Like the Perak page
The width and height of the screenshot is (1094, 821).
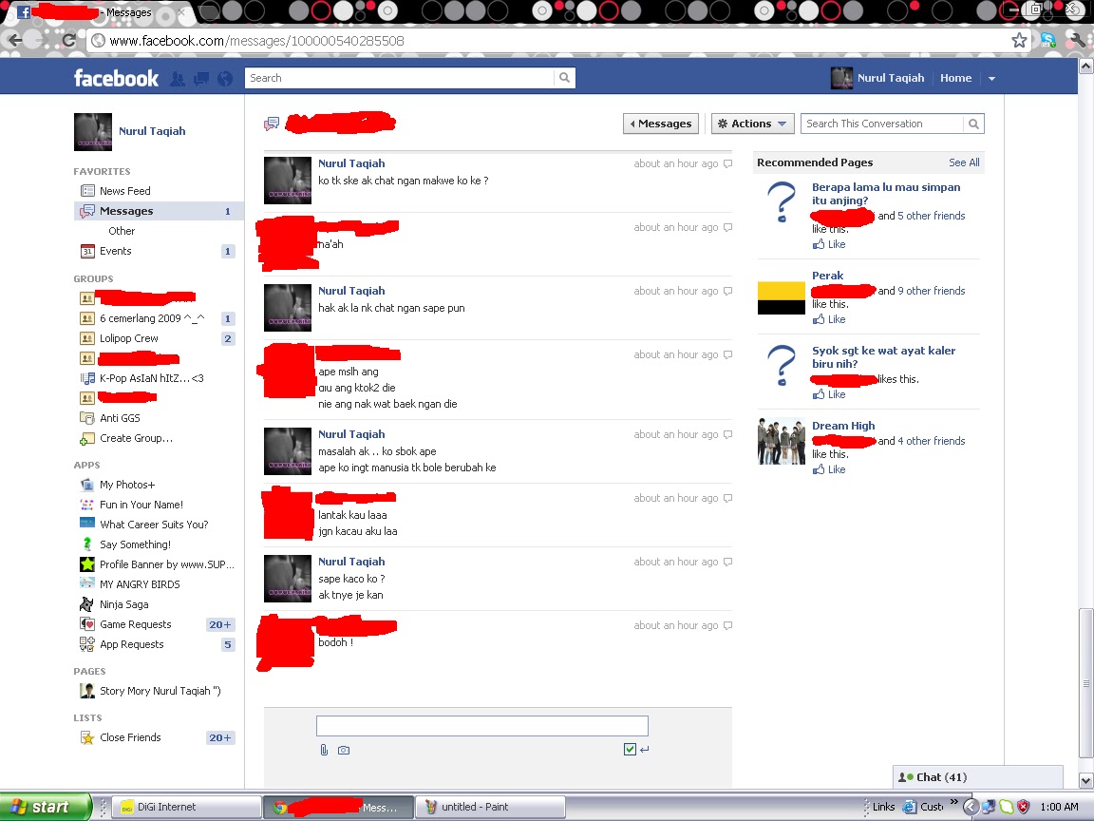[x=830, y=319]
